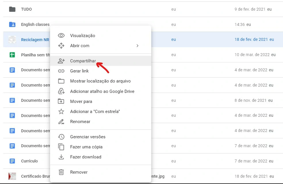Click the pencil icon beside Renomear

[61, 122]
